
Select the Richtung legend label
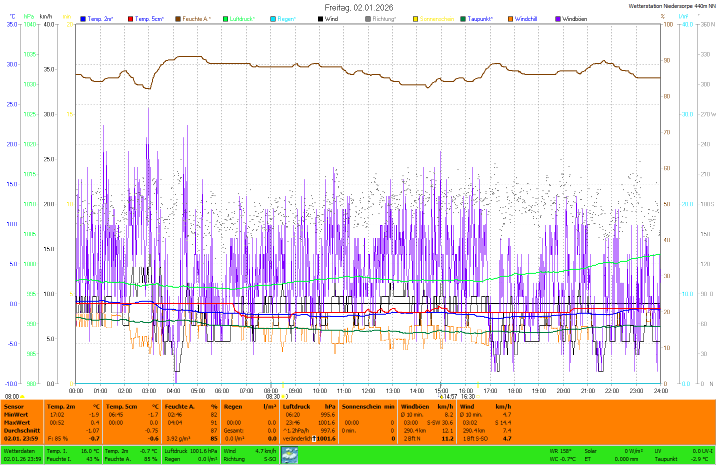click(384, 19)
